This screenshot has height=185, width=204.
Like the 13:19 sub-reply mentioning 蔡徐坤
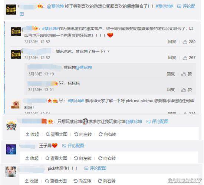tap(187, 74)
